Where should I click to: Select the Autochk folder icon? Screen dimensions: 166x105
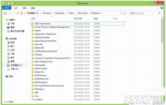pos(33,44)
